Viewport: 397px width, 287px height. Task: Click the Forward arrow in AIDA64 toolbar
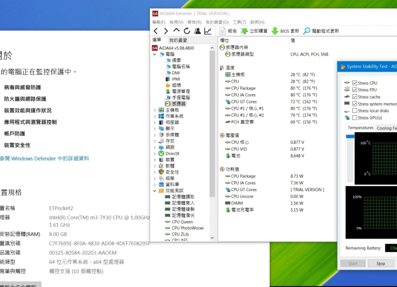pyautogui.click(x=166, y=31)
